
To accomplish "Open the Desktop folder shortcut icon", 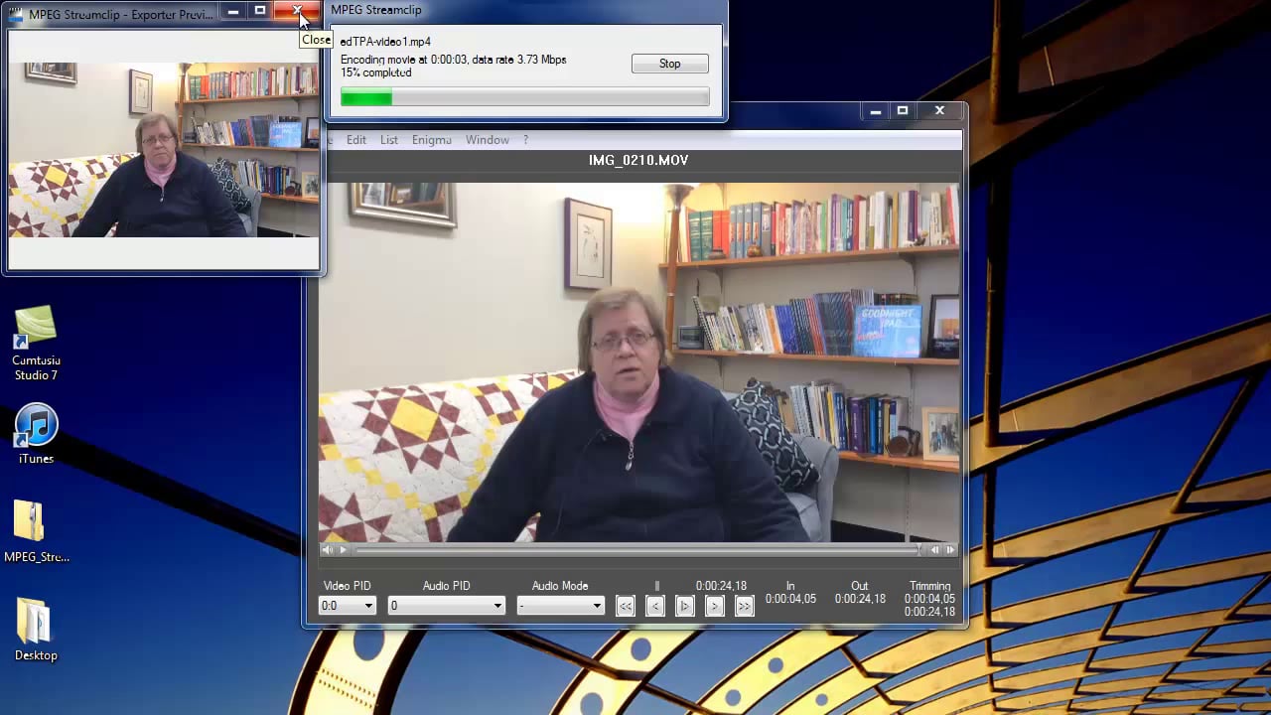I will coord(36,630).
